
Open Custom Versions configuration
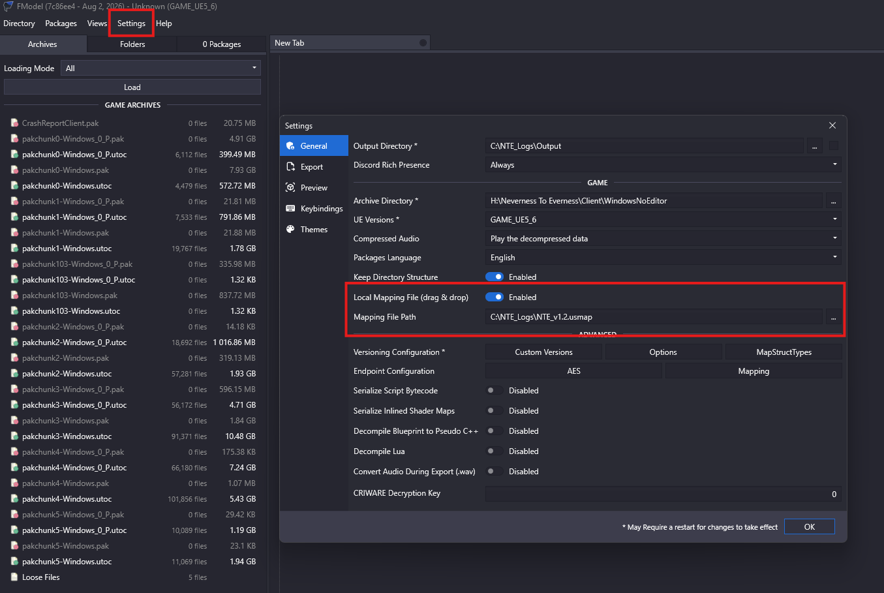point(543,352)
